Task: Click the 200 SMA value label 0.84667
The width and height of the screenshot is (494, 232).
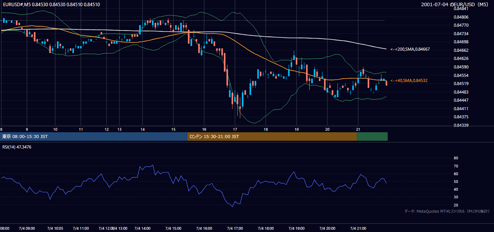Action: (x=410, y=49)
